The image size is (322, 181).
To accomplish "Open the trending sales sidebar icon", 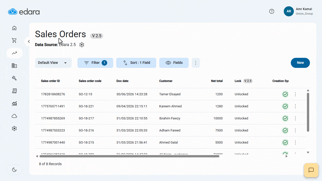I will 14,53.
